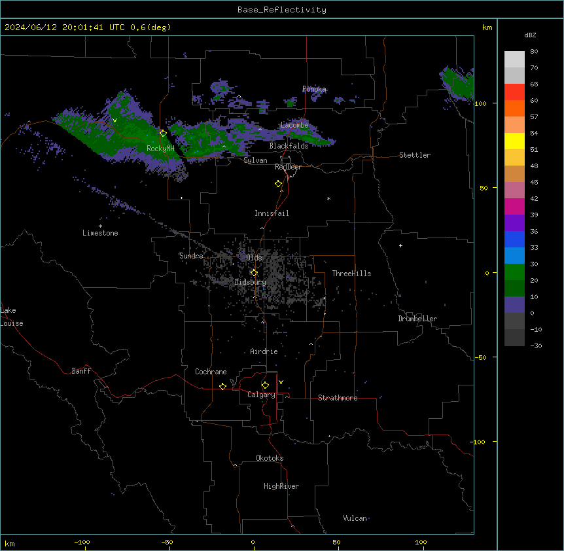The image size is (564, 551).
Task: Click the Vulcan label
Action: [x=355, y=518]
